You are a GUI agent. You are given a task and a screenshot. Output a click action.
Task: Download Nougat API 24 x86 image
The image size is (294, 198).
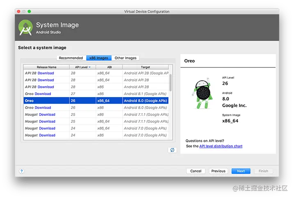point(47,135)
